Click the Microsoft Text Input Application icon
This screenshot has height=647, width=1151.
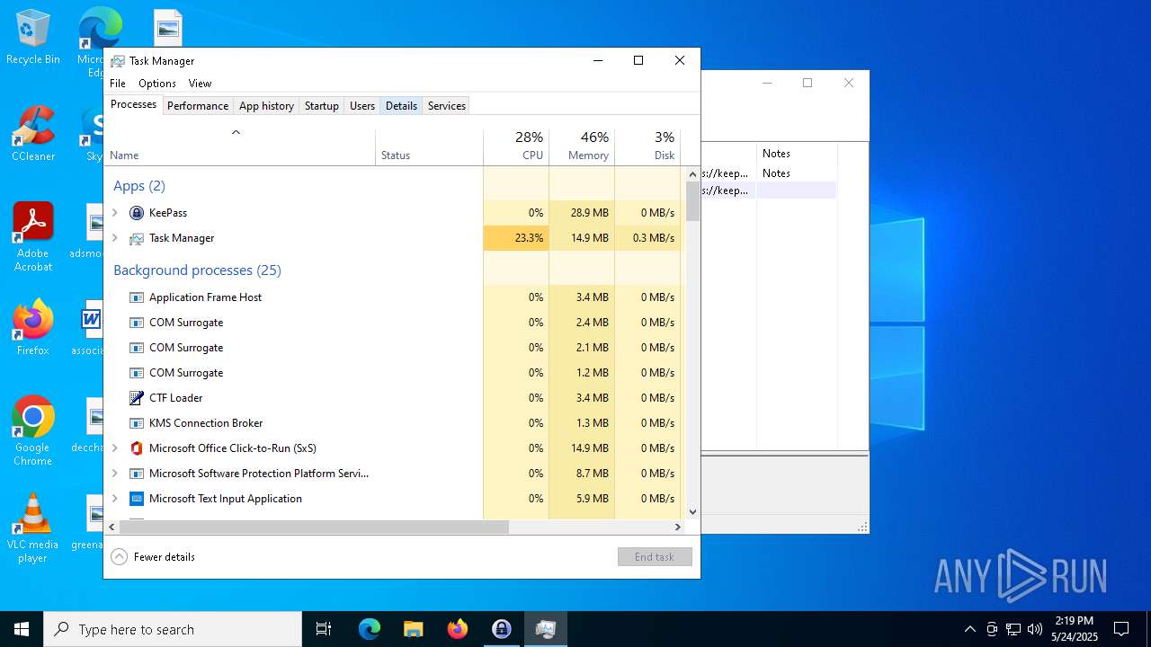coord(137,499)
